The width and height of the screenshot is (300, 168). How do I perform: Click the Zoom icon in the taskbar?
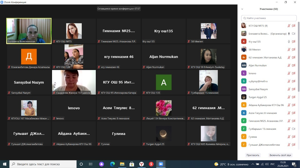pyautogui.click(x=161, y=164)
